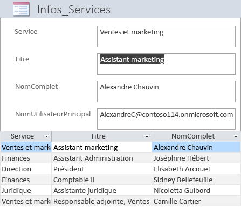Select the Direction cell
The image size is (241, 207).
pos(26,169)
